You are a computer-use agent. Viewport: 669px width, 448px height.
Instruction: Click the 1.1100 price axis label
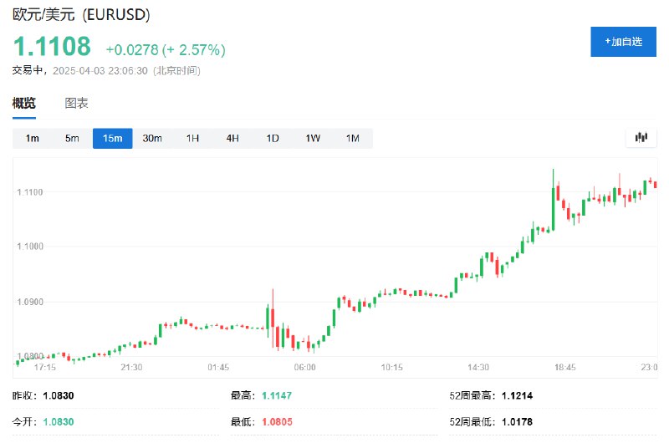30,192
